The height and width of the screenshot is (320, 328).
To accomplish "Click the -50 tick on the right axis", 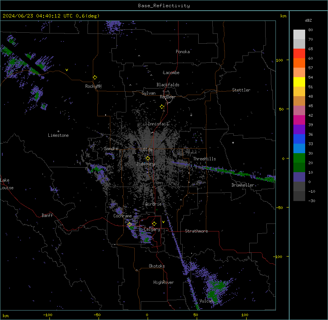I will (x=279, y=208).
